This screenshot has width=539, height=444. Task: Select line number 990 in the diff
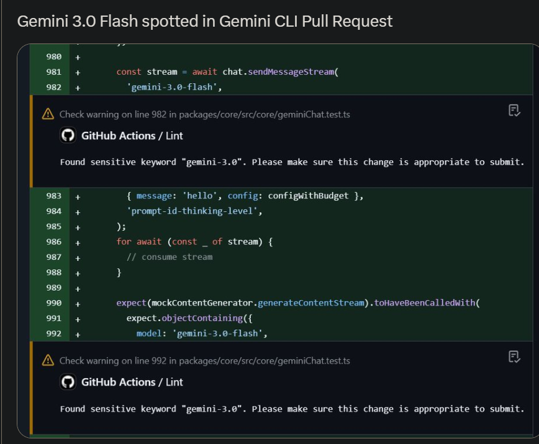pyautogui.click(x=53, y=303)
